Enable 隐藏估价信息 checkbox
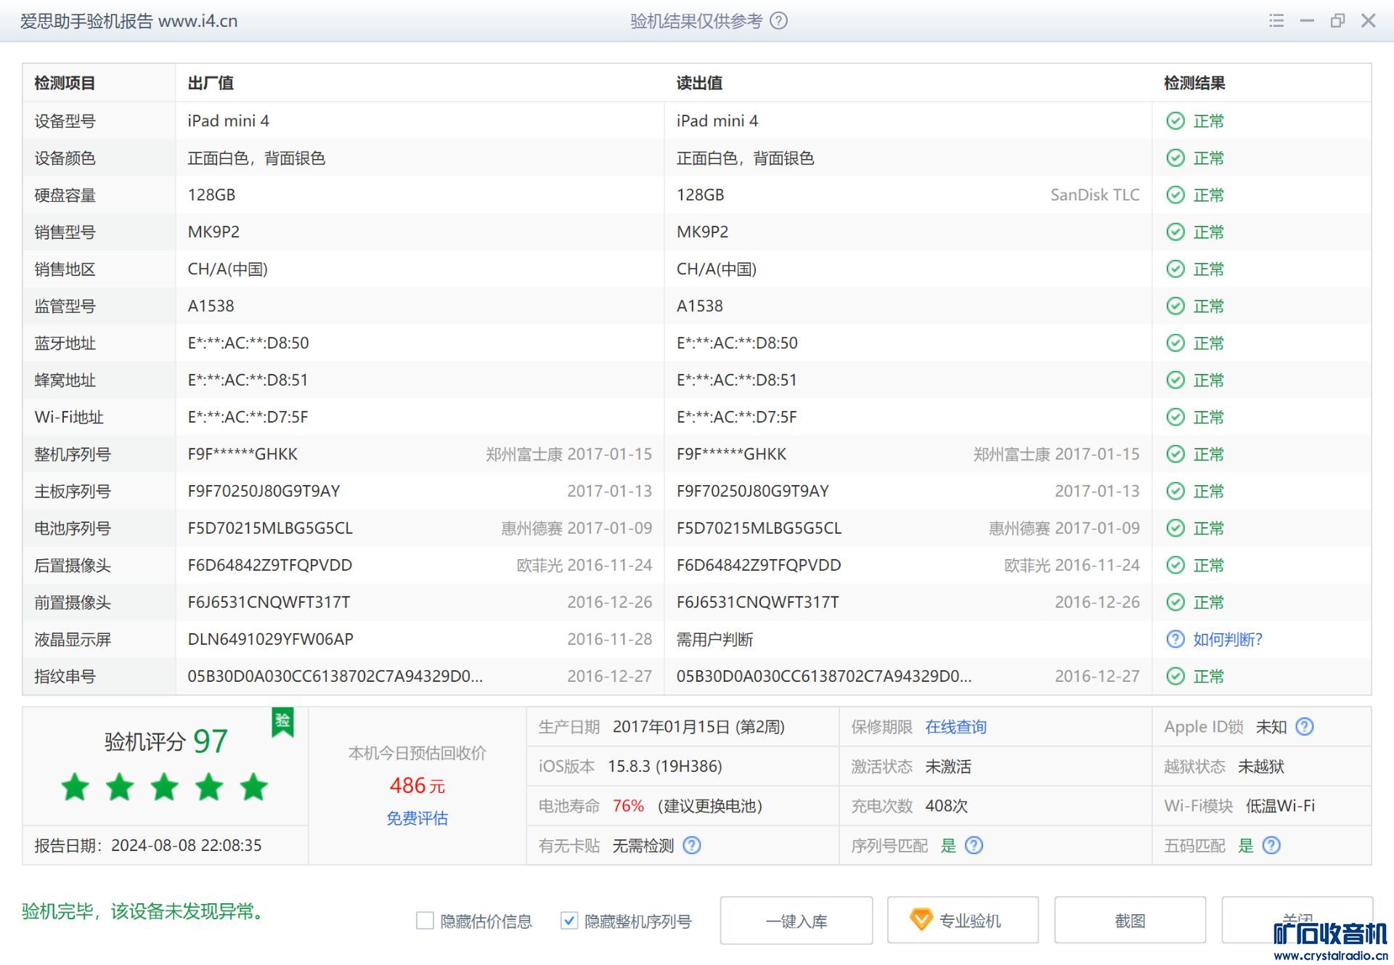1394x965 pixels. 425,921
